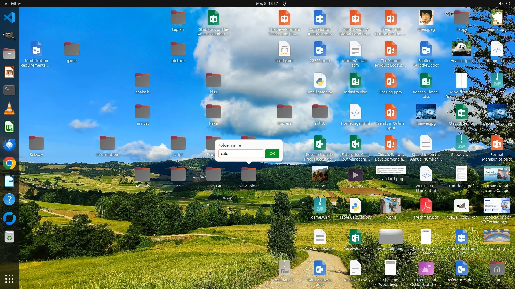Viewport: 515px width, 289px height.
Task: Click the Folder name text field
Action: tap(241, 154)
